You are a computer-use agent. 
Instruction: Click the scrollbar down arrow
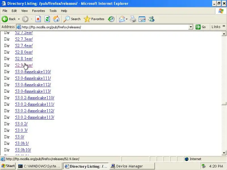tap(224, 153)
